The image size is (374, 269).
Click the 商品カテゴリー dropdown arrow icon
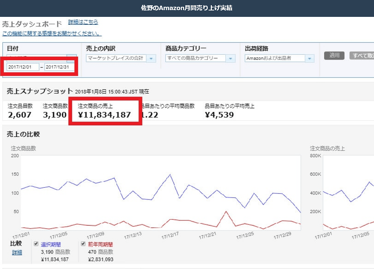pos(231,58)
